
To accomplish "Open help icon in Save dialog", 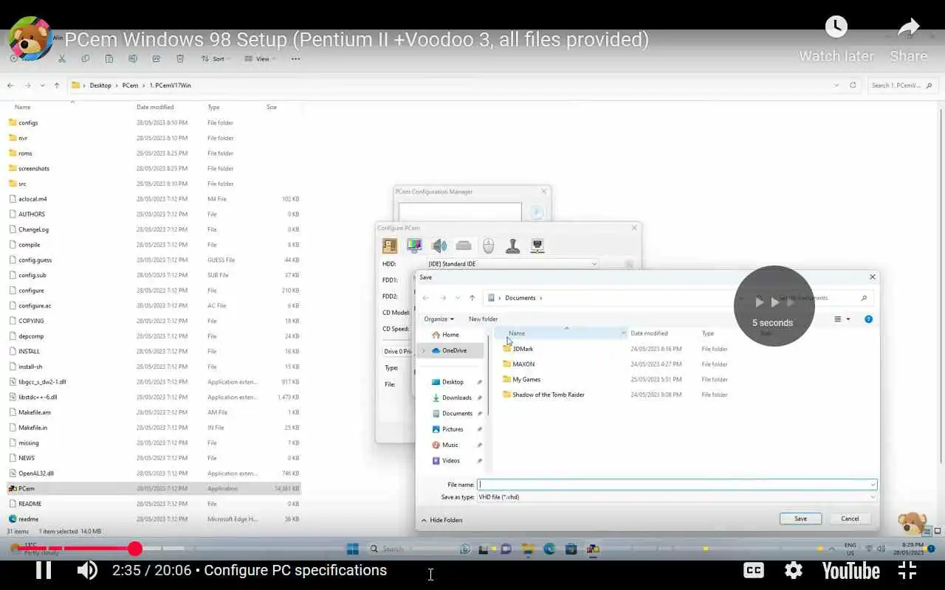I will 868,319.
